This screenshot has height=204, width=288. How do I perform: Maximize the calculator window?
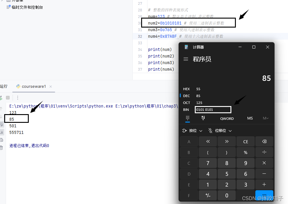pyautogui.click(x=254, y=47)
